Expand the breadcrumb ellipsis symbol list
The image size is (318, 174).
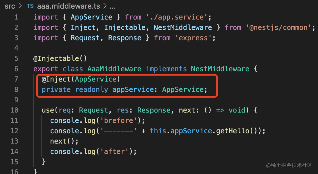coord(112,7)
